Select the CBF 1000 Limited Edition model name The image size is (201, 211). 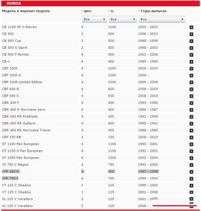[22, 82]
